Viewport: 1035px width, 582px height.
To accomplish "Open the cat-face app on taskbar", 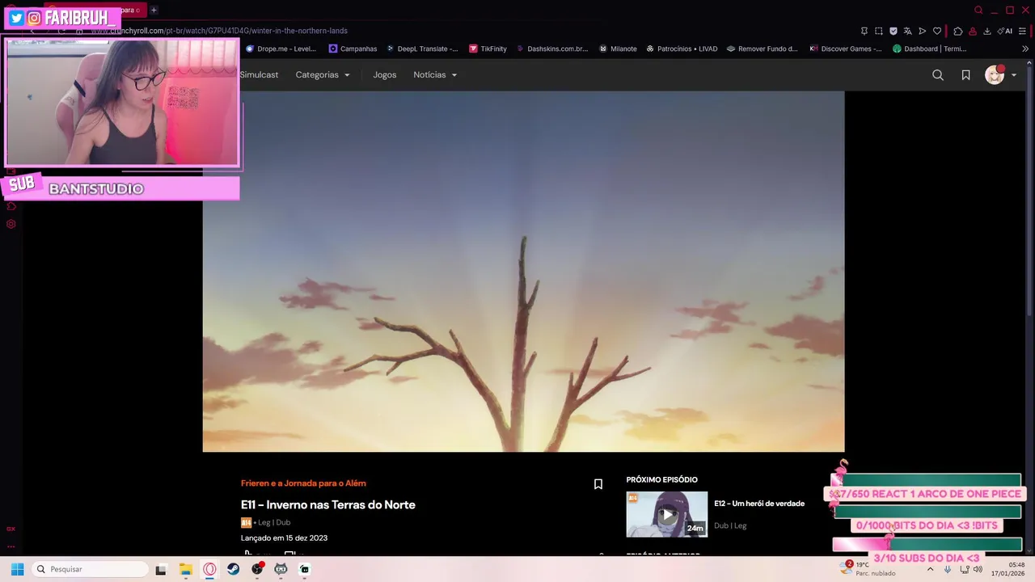I will click(281, 569).
